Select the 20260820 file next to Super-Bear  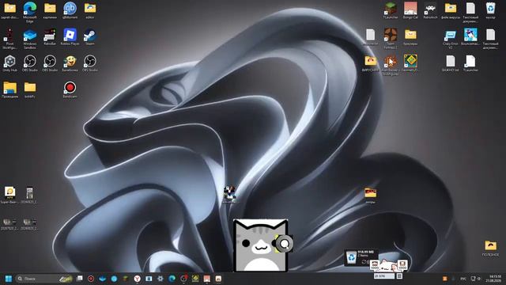[29, 196]
